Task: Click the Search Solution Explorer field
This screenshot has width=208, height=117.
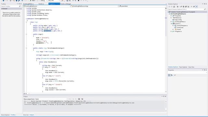Action: [186, 9]
